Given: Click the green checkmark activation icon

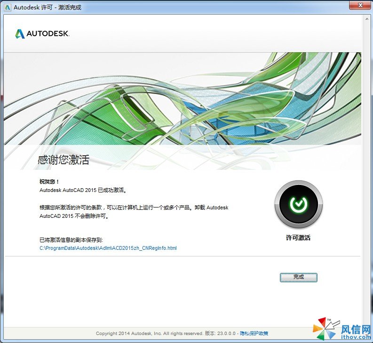Looking at the screenshot, I should pyautogui.click(x=298, y=204).
